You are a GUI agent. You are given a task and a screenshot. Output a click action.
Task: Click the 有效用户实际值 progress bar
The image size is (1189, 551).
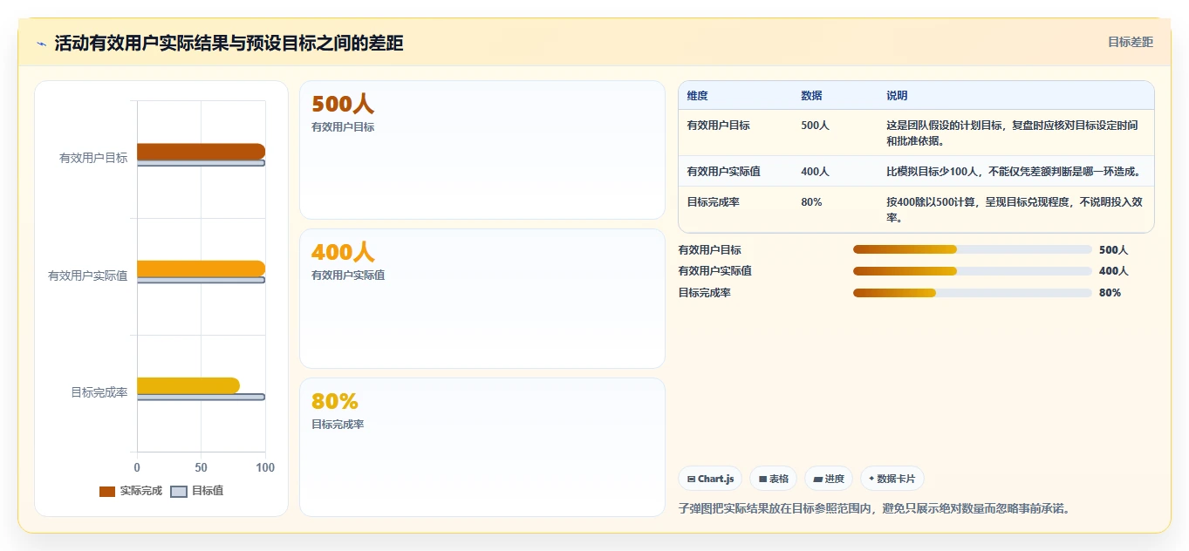[x=973, y=270]
